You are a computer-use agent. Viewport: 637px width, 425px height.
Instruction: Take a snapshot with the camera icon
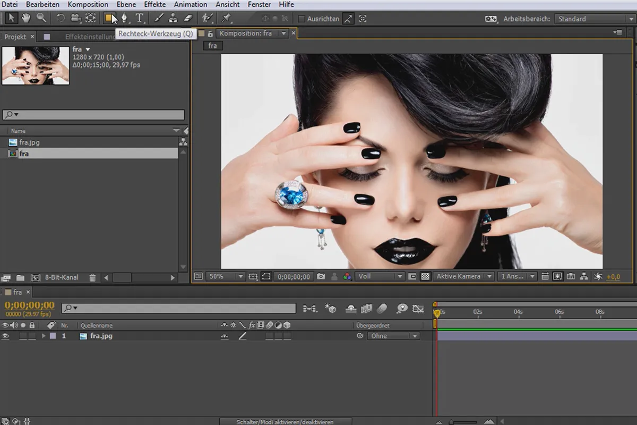click(x=321, y=276)
